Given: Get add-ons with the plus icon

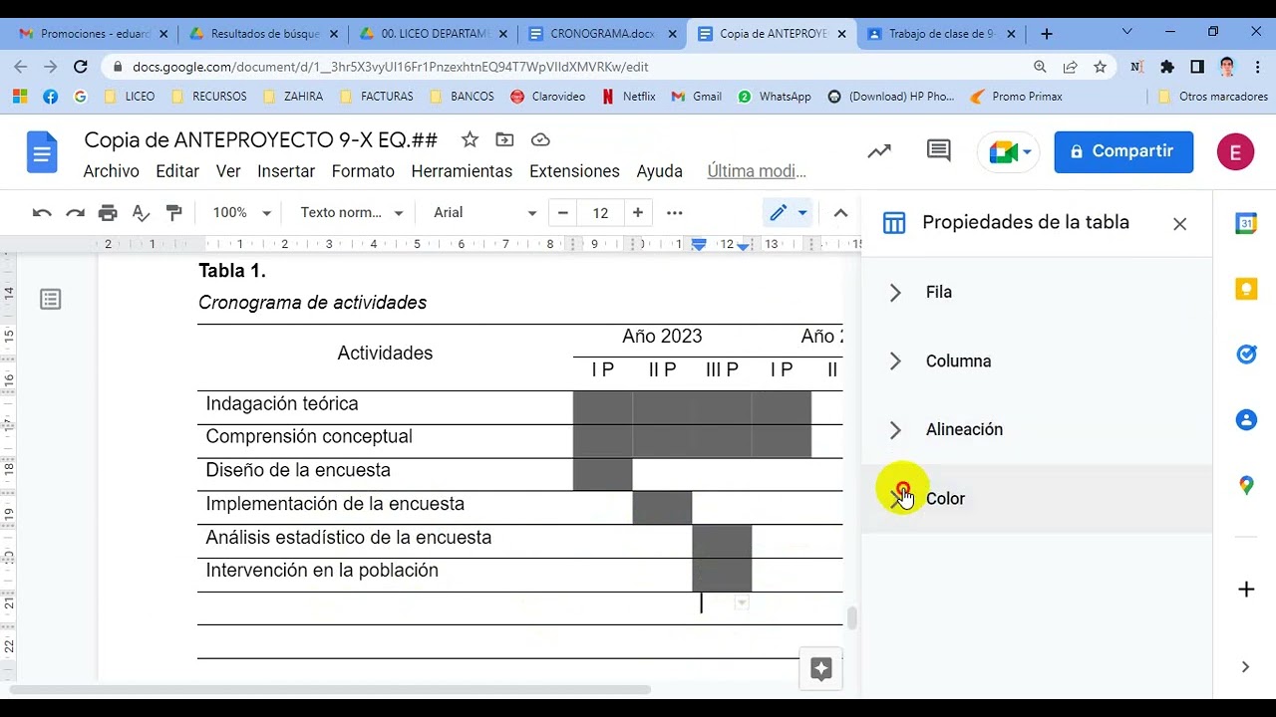Looking at the screenshot, I should (x=1246, y=590).
